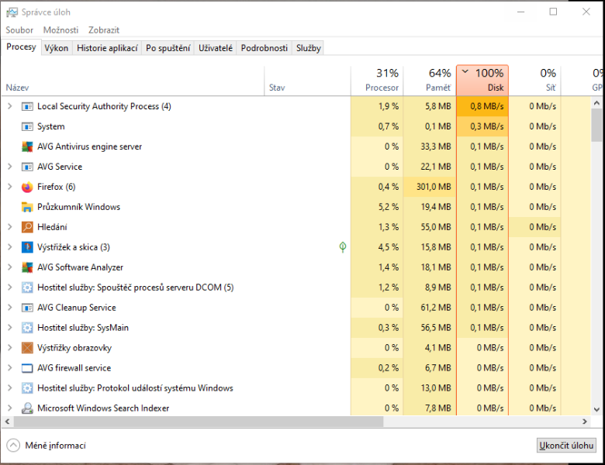Open the Zobrazit menu

104,30
